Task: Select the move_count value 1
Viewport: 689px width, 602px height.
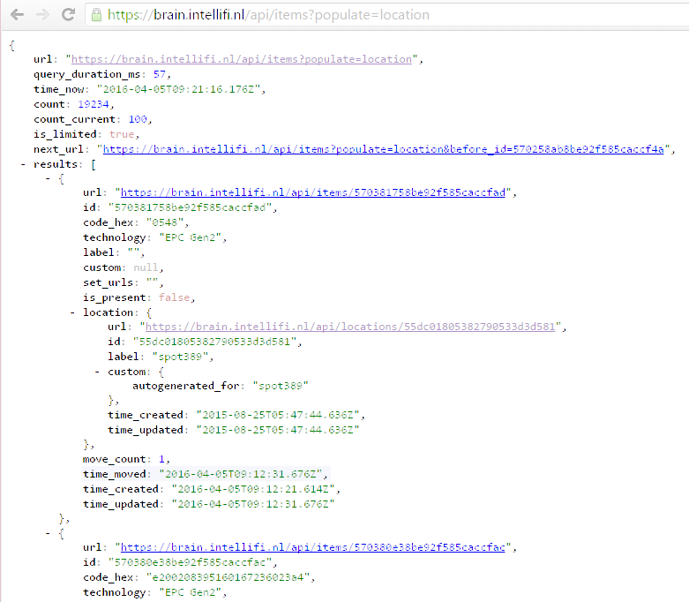Action: (x=161, y=459)
